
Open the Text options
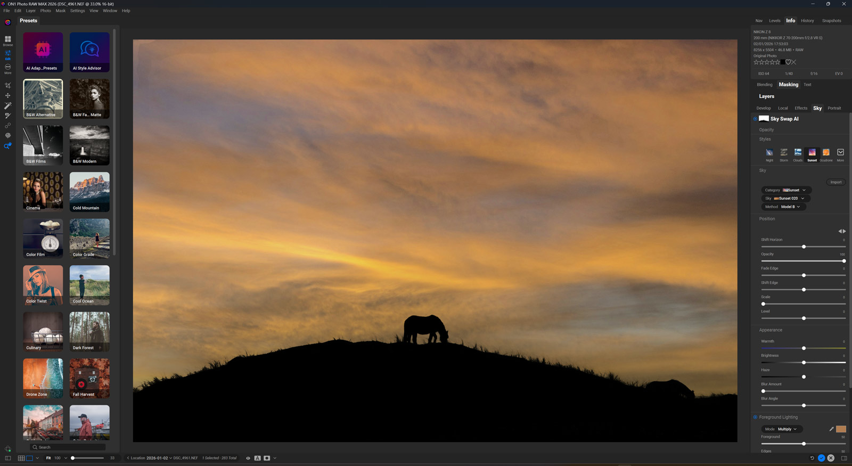pyautogui.click(x=808, y=85)
